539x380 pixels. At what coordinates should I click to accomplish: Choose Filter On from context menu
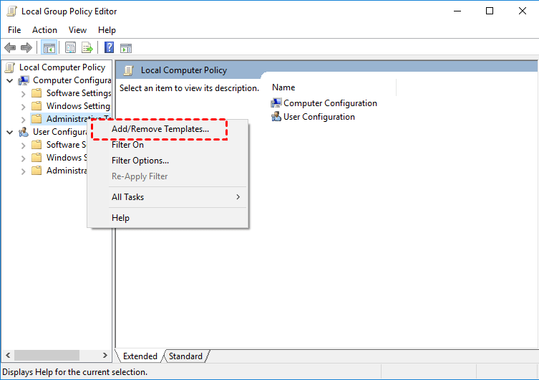point(167,145)
